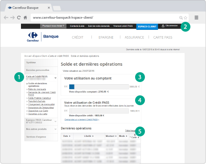This screenshot has height=164, width=206.
Task: Click the comptant usage progress bar
Action: (x=99, y=87)
